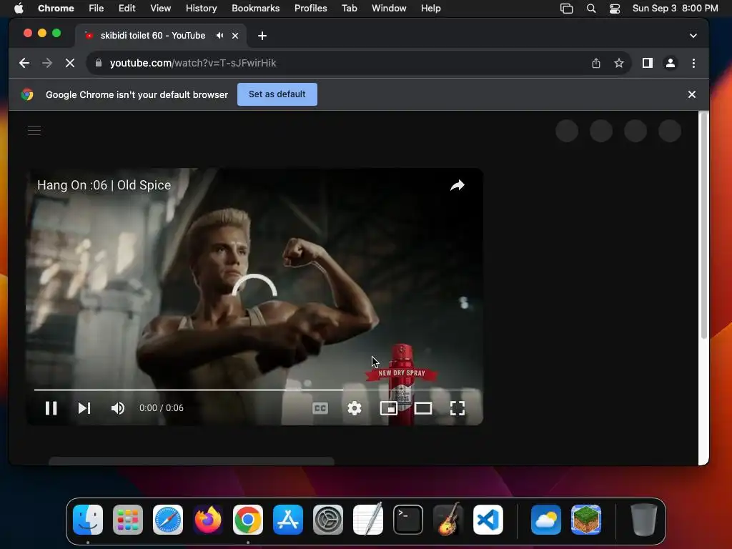
Task: Open a new tab
Action: tap(262, 36)
